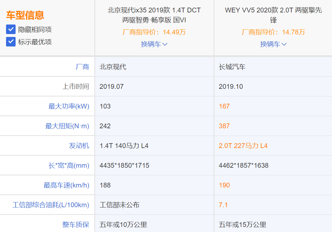Open 换辆车 dropdown for 北京现代ix35

pos(154,44)
